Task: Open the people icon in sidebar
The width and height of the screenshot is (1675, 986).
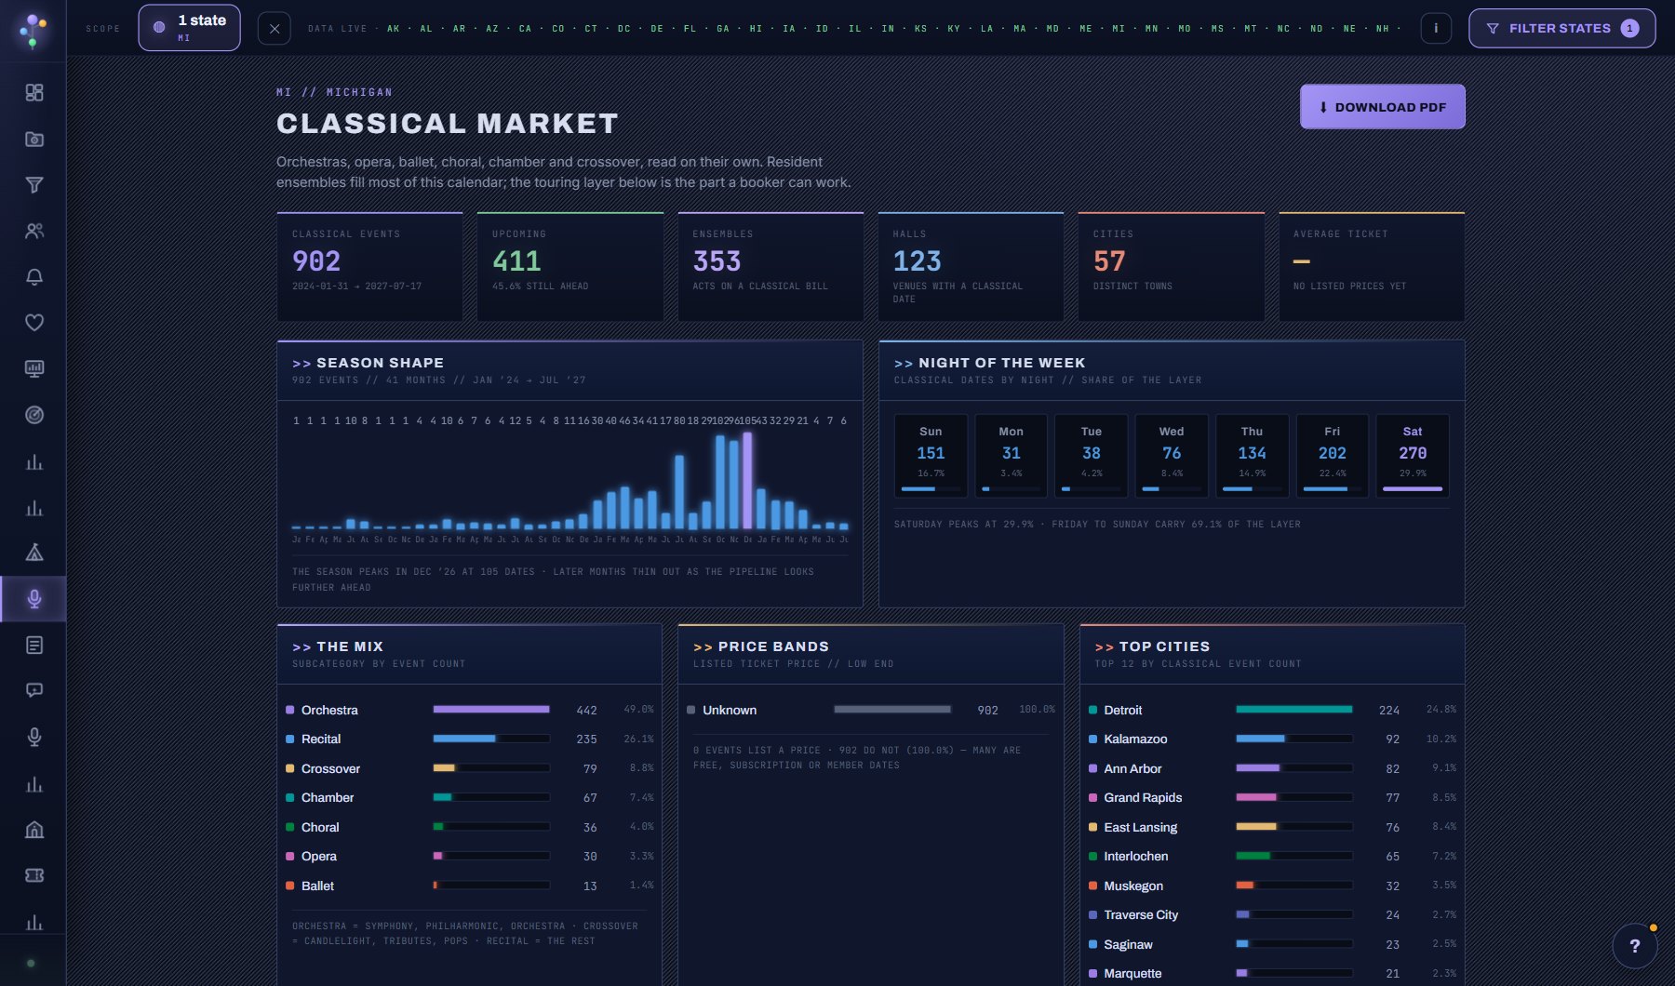Action: pyautogui.click(x=34, y=231)
